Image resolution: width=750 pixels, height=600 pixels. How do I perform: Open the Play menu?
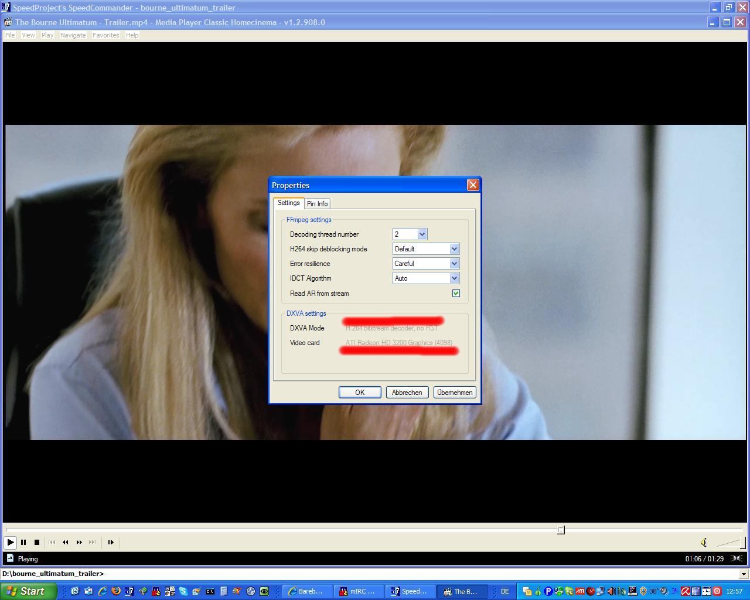coord(47,35)
